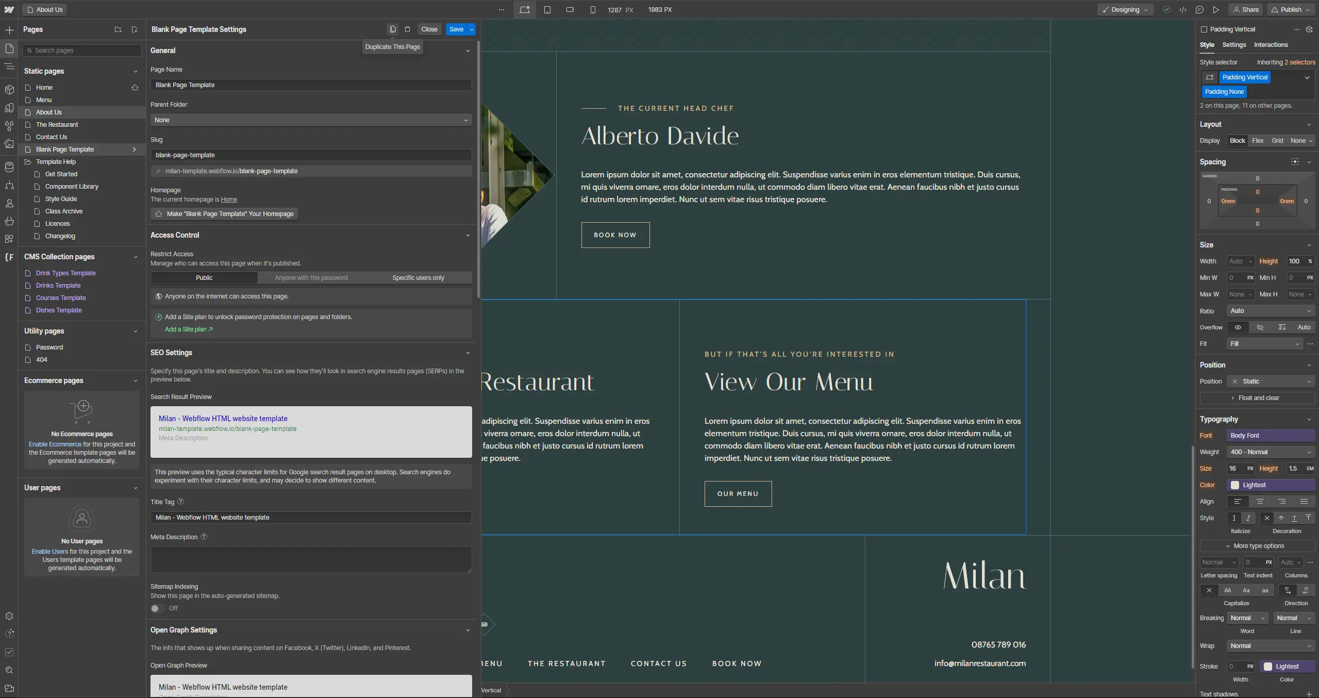Click the preview play icon in the top bar
The width and height of the screenshot is (1319, 698).
coord(1216,10)
